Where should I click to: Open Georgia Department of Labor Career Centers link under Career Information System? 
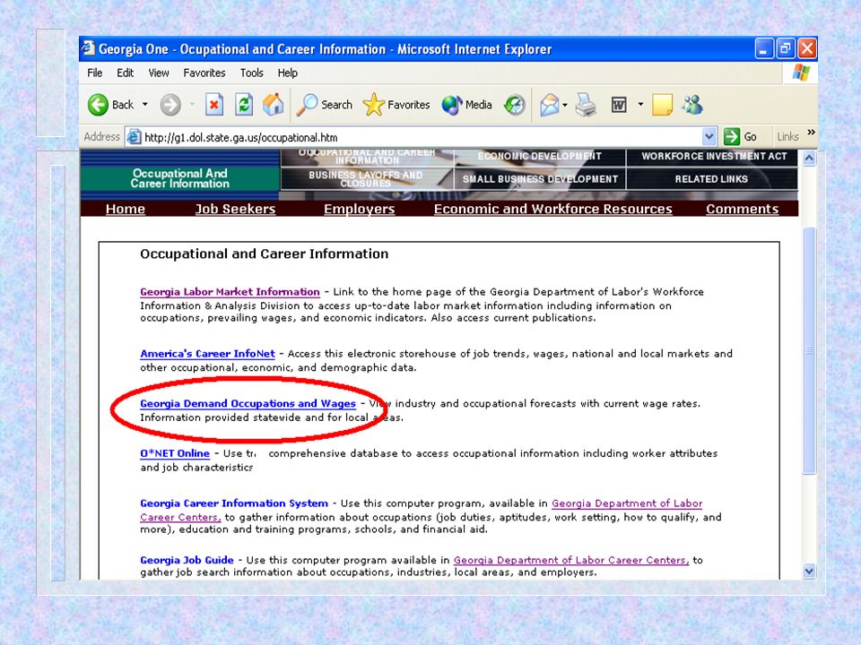[627, 503]
